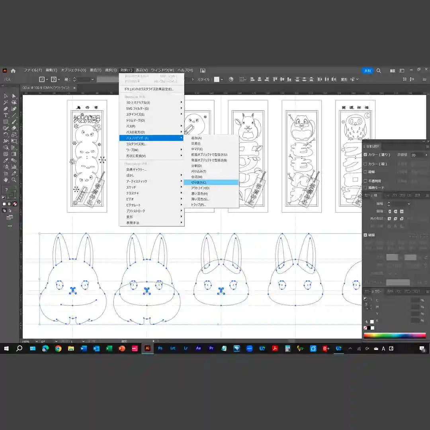Click the blue 共有 share button
Viewport: 430px width, 430px height.
coord(367,70)
